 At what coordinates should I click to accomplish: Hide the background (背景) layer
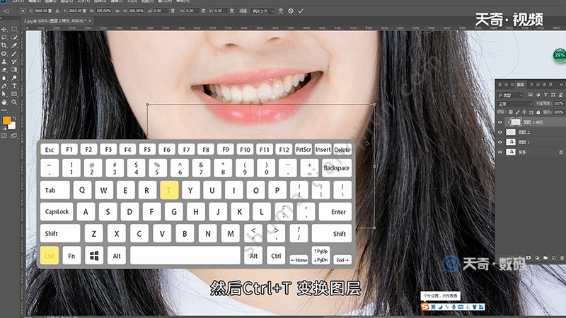coord(500,152)
